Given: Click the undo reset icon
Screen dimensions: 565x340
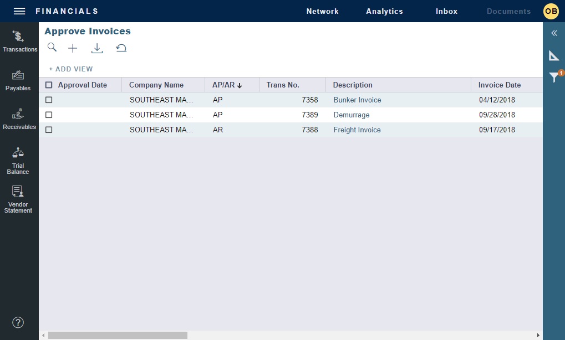Looking at the screenshot, I should [121, 49].
